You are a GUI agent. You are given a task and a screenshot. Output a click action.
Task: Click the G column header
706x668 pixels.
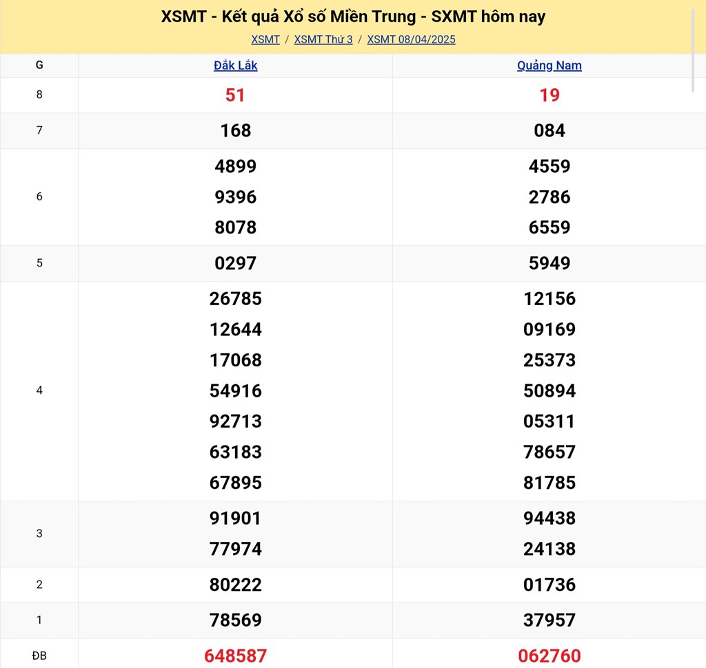click(x=39, y=65)
